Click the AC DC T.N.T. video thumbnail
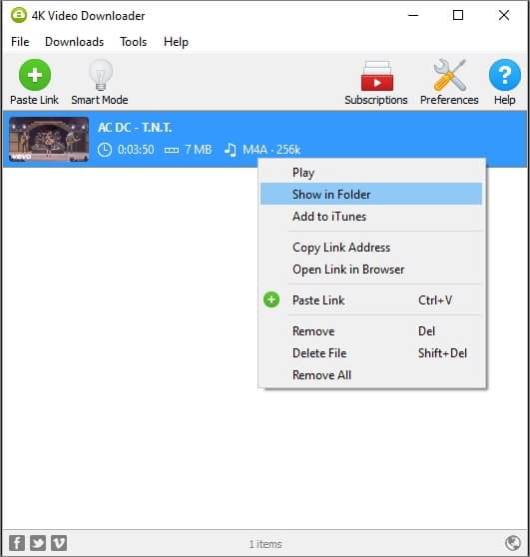530x557 pixels. pyautogui.click(x=49, y=139)
